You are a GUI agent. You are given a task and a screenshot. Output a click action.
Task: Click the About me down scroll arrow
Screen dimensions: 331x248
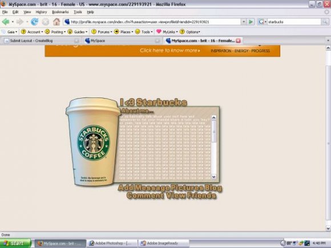213,177
